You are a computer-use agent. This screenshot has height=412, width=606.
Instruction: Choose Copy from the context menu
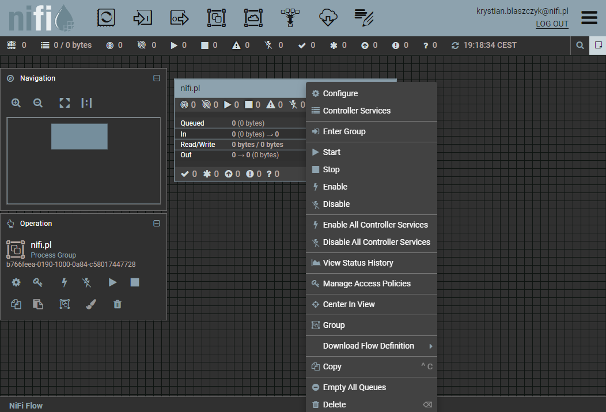point(372,366)
